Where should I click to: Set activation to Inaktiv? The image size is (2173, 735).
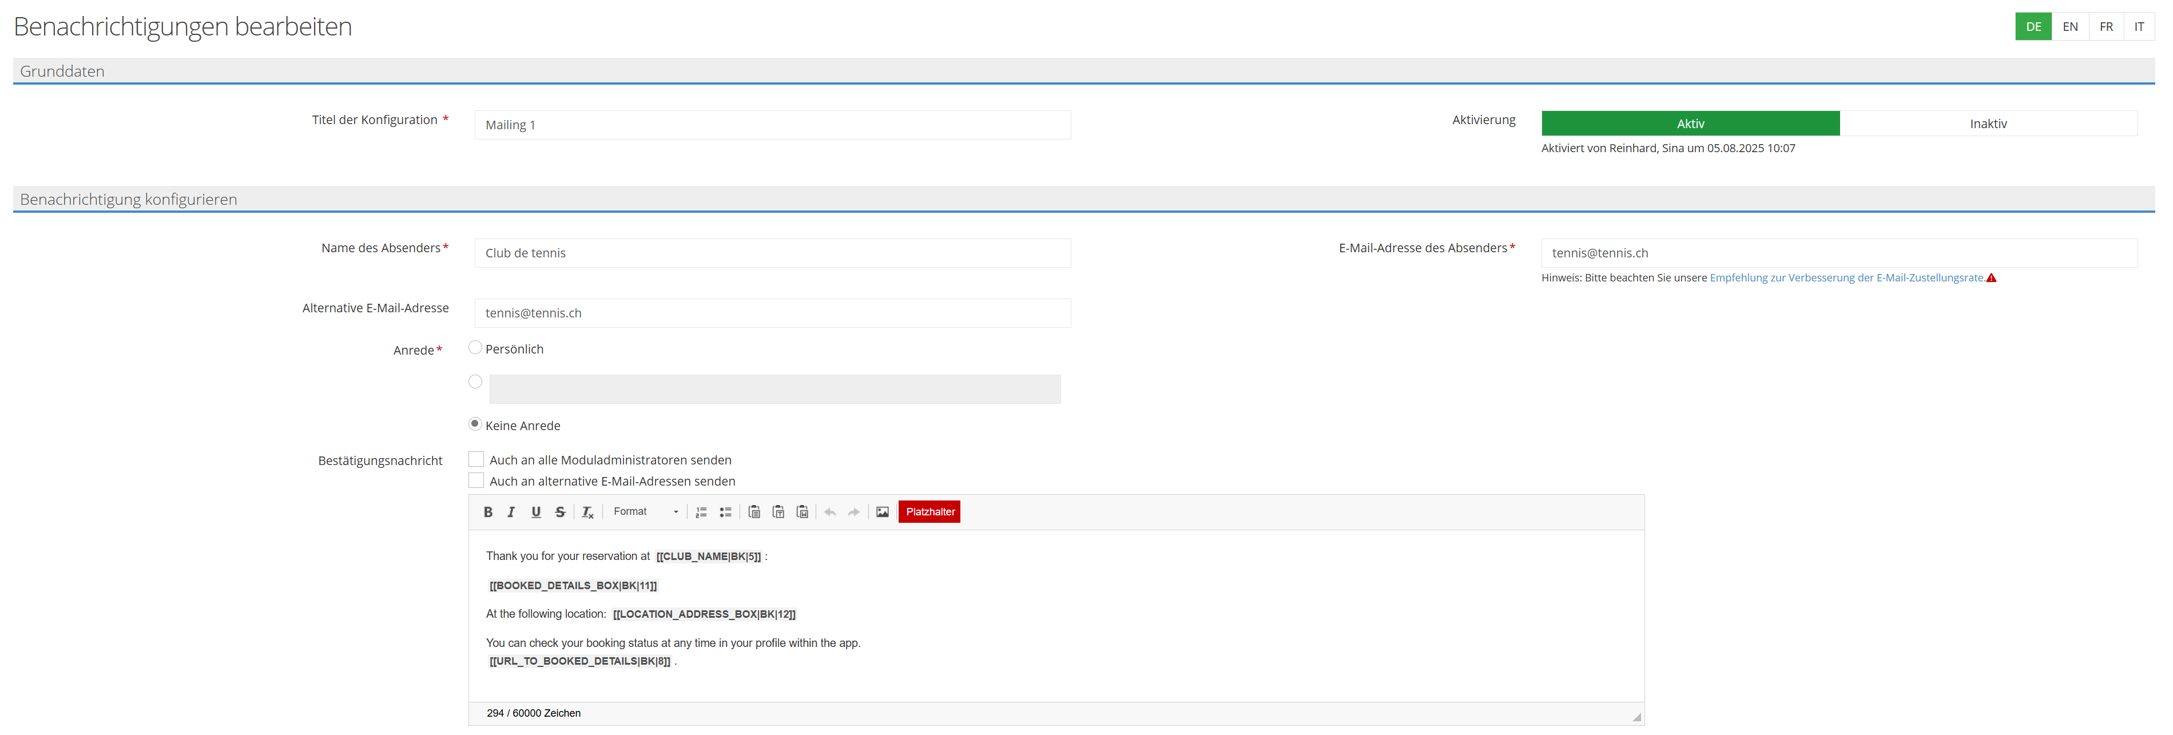coord(1988,124)
